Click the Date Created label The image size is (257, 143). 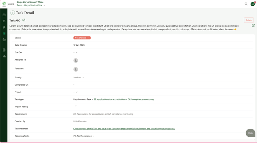click(x=21, y=45)
